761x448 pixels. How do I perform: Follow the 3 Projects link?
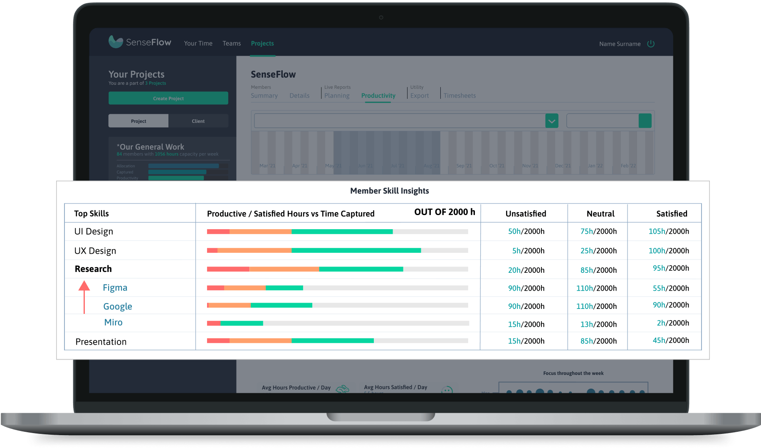[x=156, y=83]
